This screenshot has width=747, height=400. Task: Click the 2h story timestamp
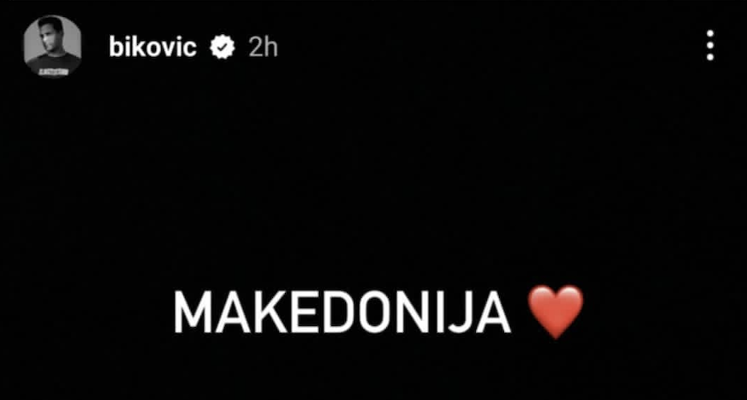pyautogui.click(x=263, y=47)
